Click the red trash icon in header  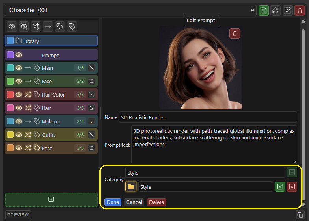click(x=300, y=10)
